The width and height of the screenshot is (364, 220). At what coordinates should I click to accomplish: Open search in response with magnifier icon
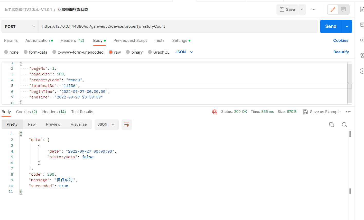(344, 125)
